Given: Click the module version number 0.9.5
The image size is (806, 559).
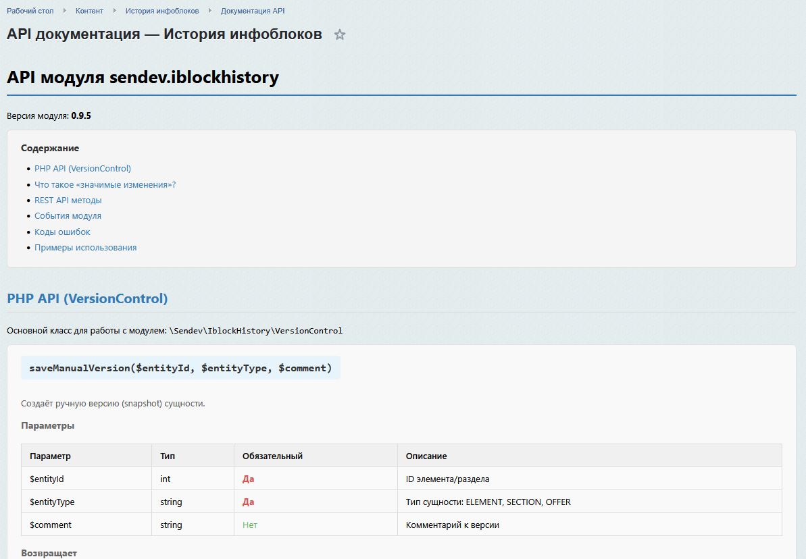Looking at the screenshot, I should point(81,115).
